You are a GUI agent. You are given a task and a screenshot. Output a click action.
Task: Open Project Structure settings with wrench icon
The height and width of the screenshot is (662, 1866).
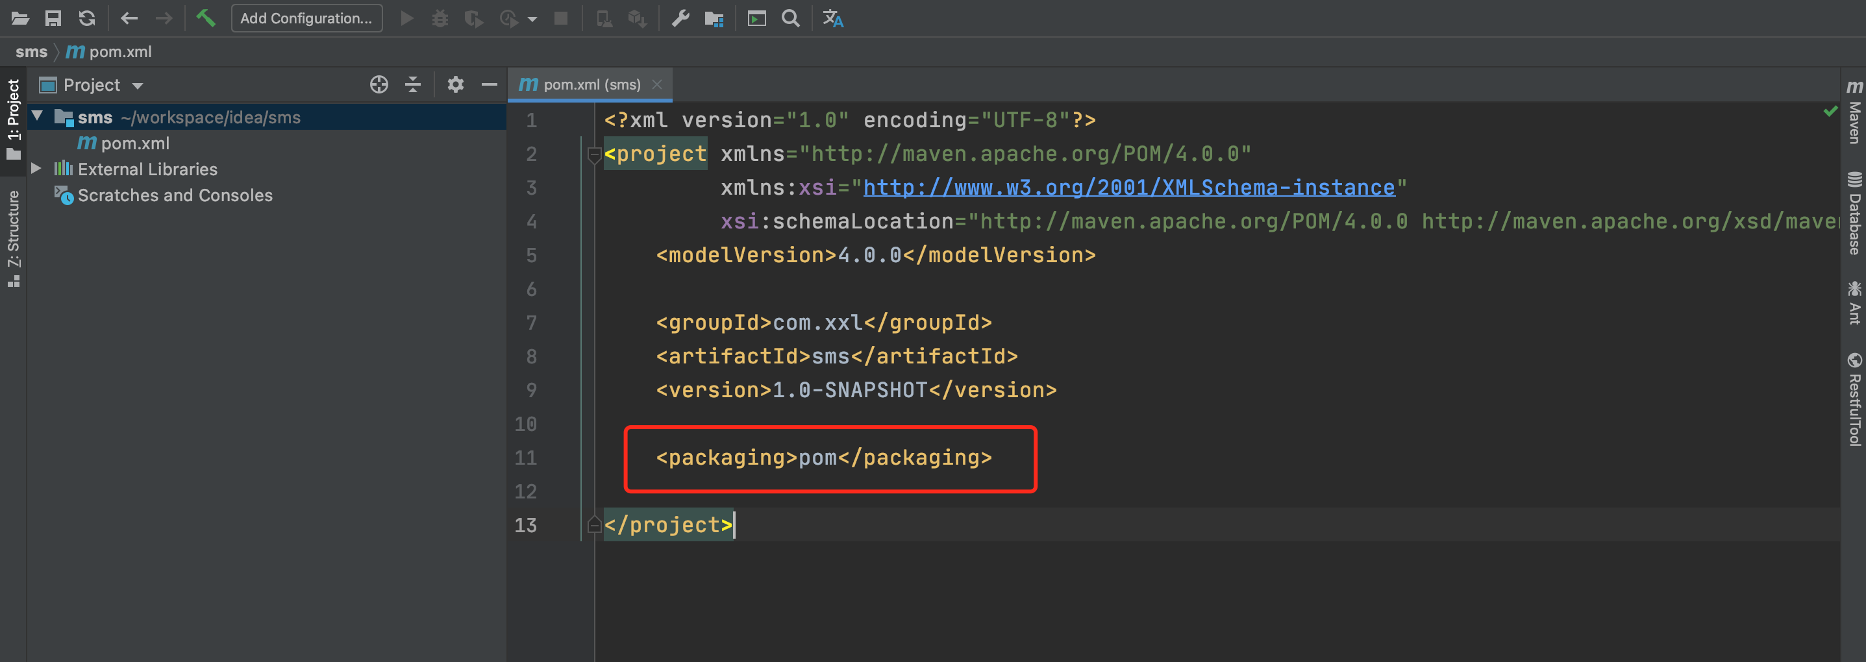coord(680,18)
